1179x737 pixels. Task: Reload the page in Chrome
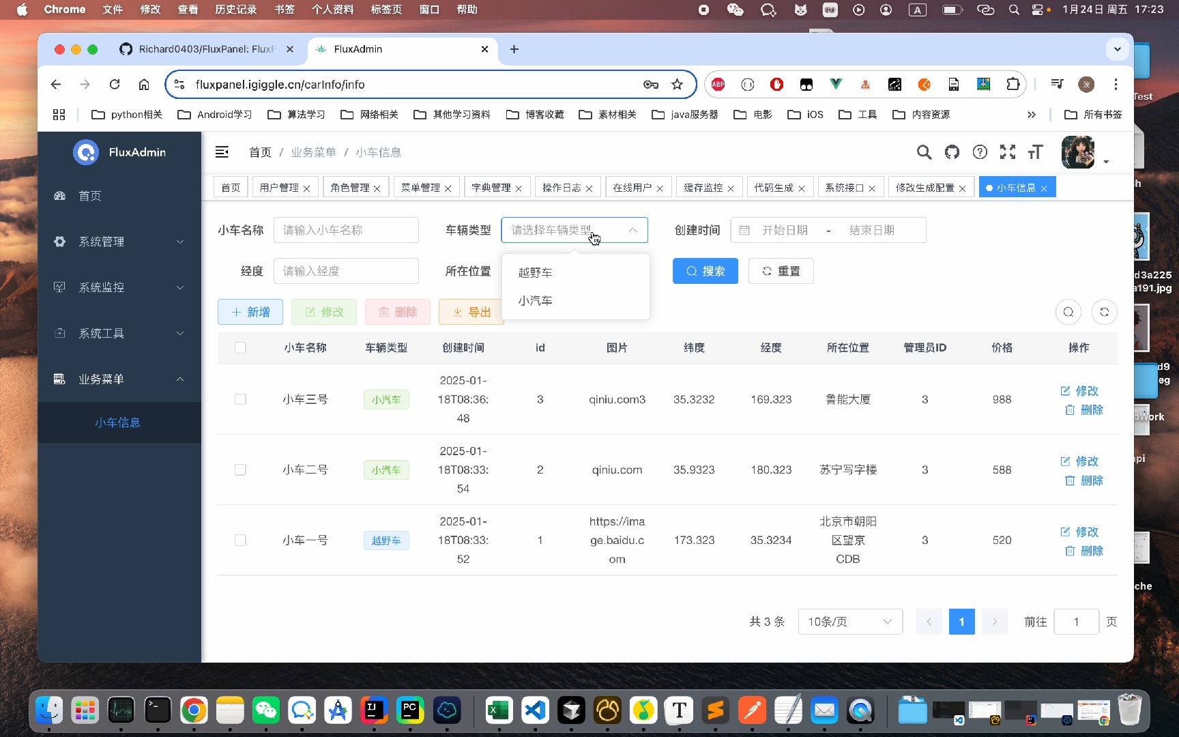point(115,85)
